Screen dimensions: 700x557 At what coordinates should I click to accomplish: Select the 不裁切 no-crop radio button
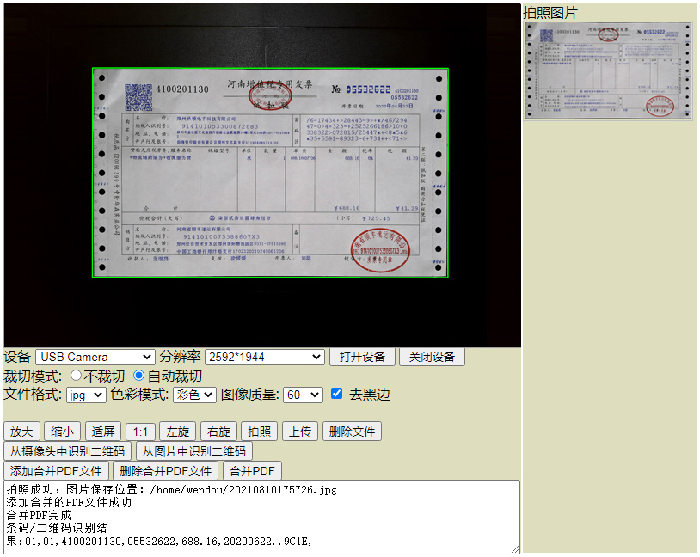point(77,376)
